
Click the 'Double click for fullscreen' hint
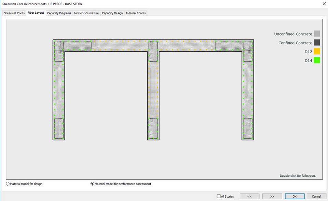(297, 176)
